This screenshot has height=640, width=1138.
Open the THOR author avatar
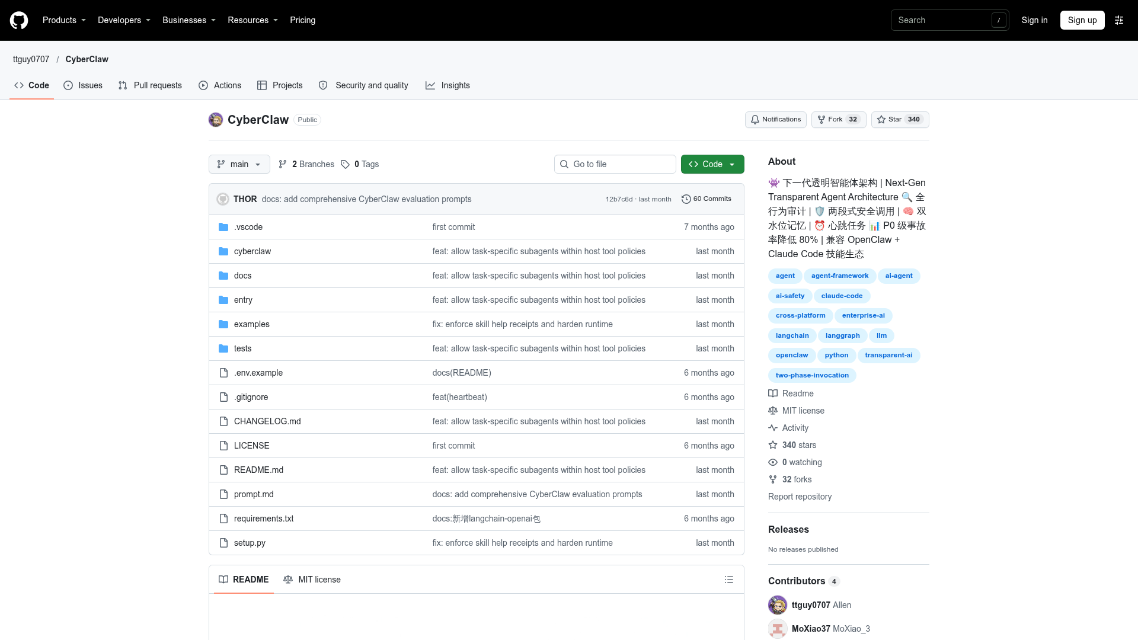pos(223,199)
